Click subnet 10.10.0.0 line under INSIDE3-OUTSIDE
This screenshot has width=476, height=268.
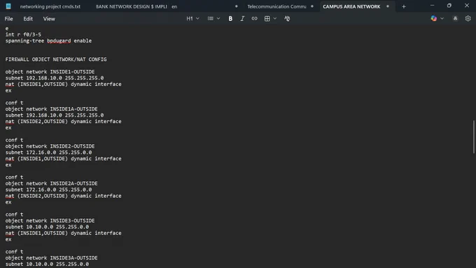(47, 227)
